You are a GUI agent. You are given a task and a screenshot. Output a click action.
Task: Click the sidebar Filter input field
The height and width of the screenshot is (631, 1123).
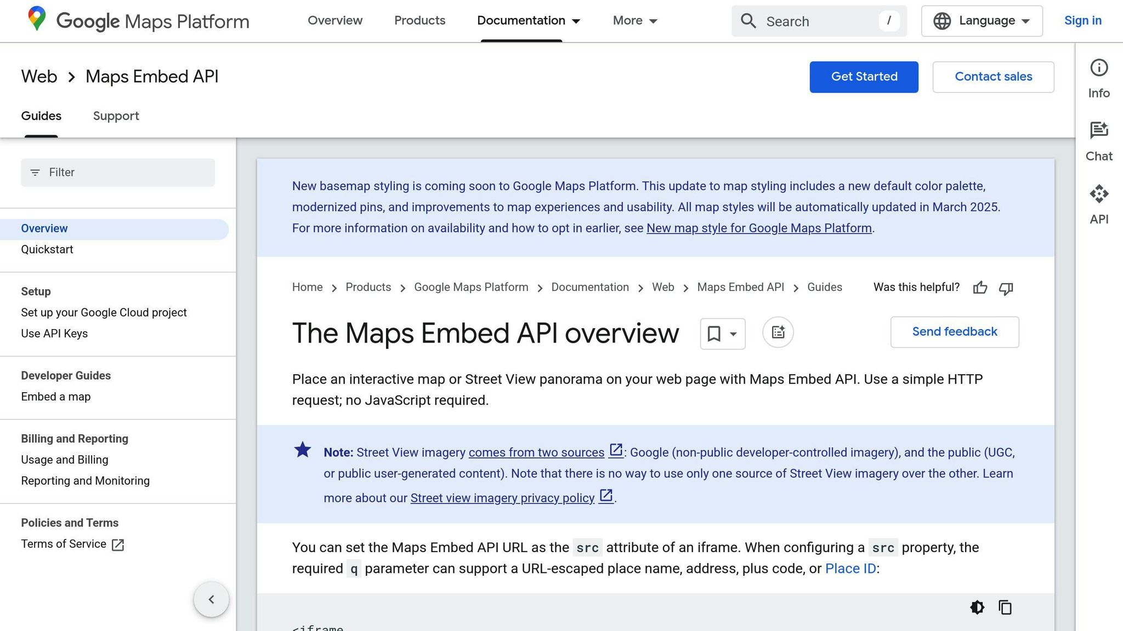118,173
